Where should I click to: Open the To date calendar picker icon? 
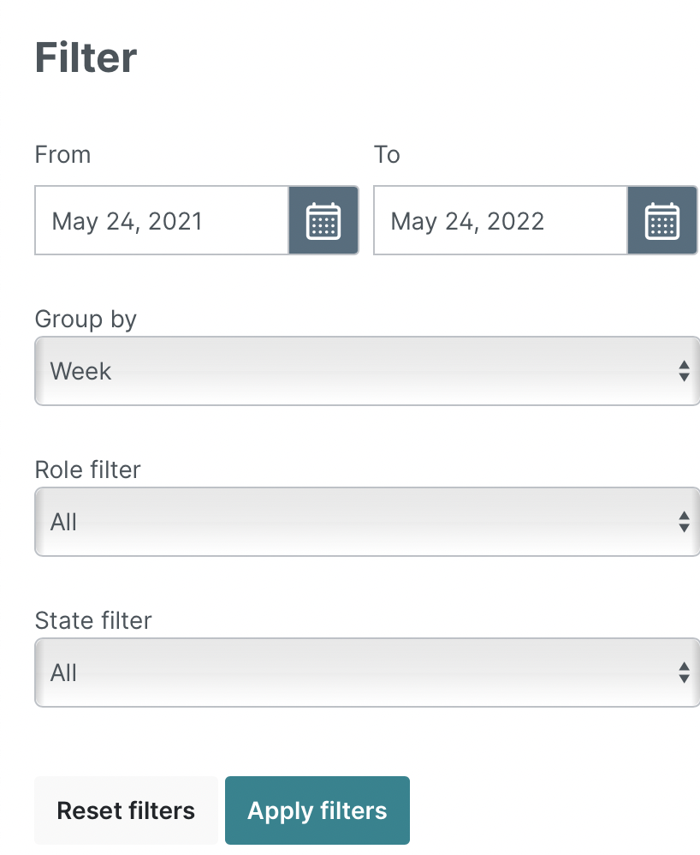(x=662, y=220)
